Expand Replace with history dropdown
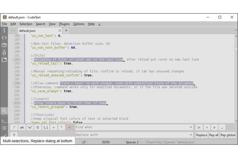This screenshot has height=158, width=238. click(191, 135)
